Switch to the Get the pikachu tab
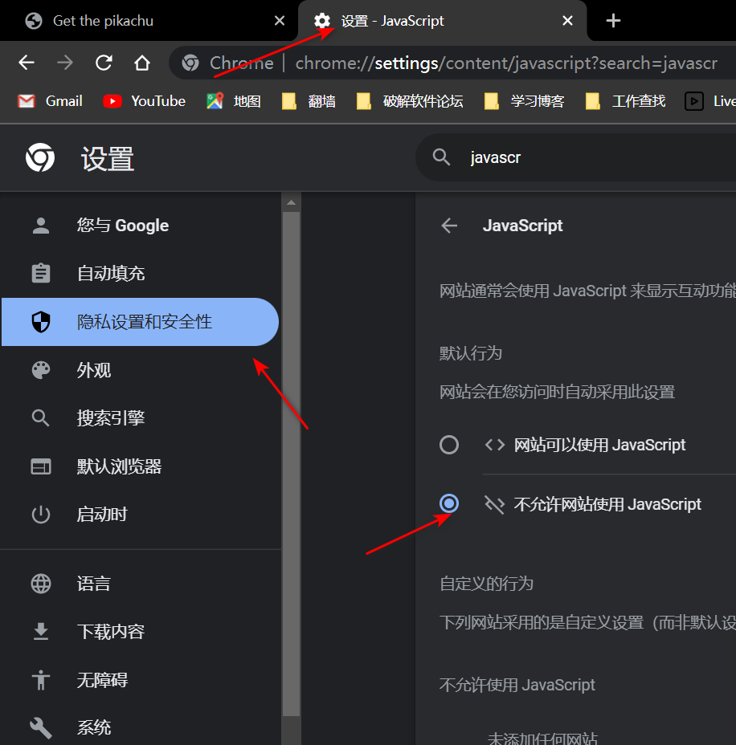Screen dimensions: 736x745 coord(121,21)
